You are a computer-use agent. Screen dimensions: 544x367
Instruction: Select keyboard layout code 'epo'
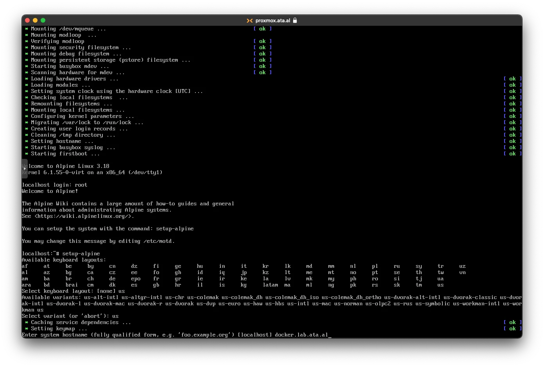(x=136, y=278)
